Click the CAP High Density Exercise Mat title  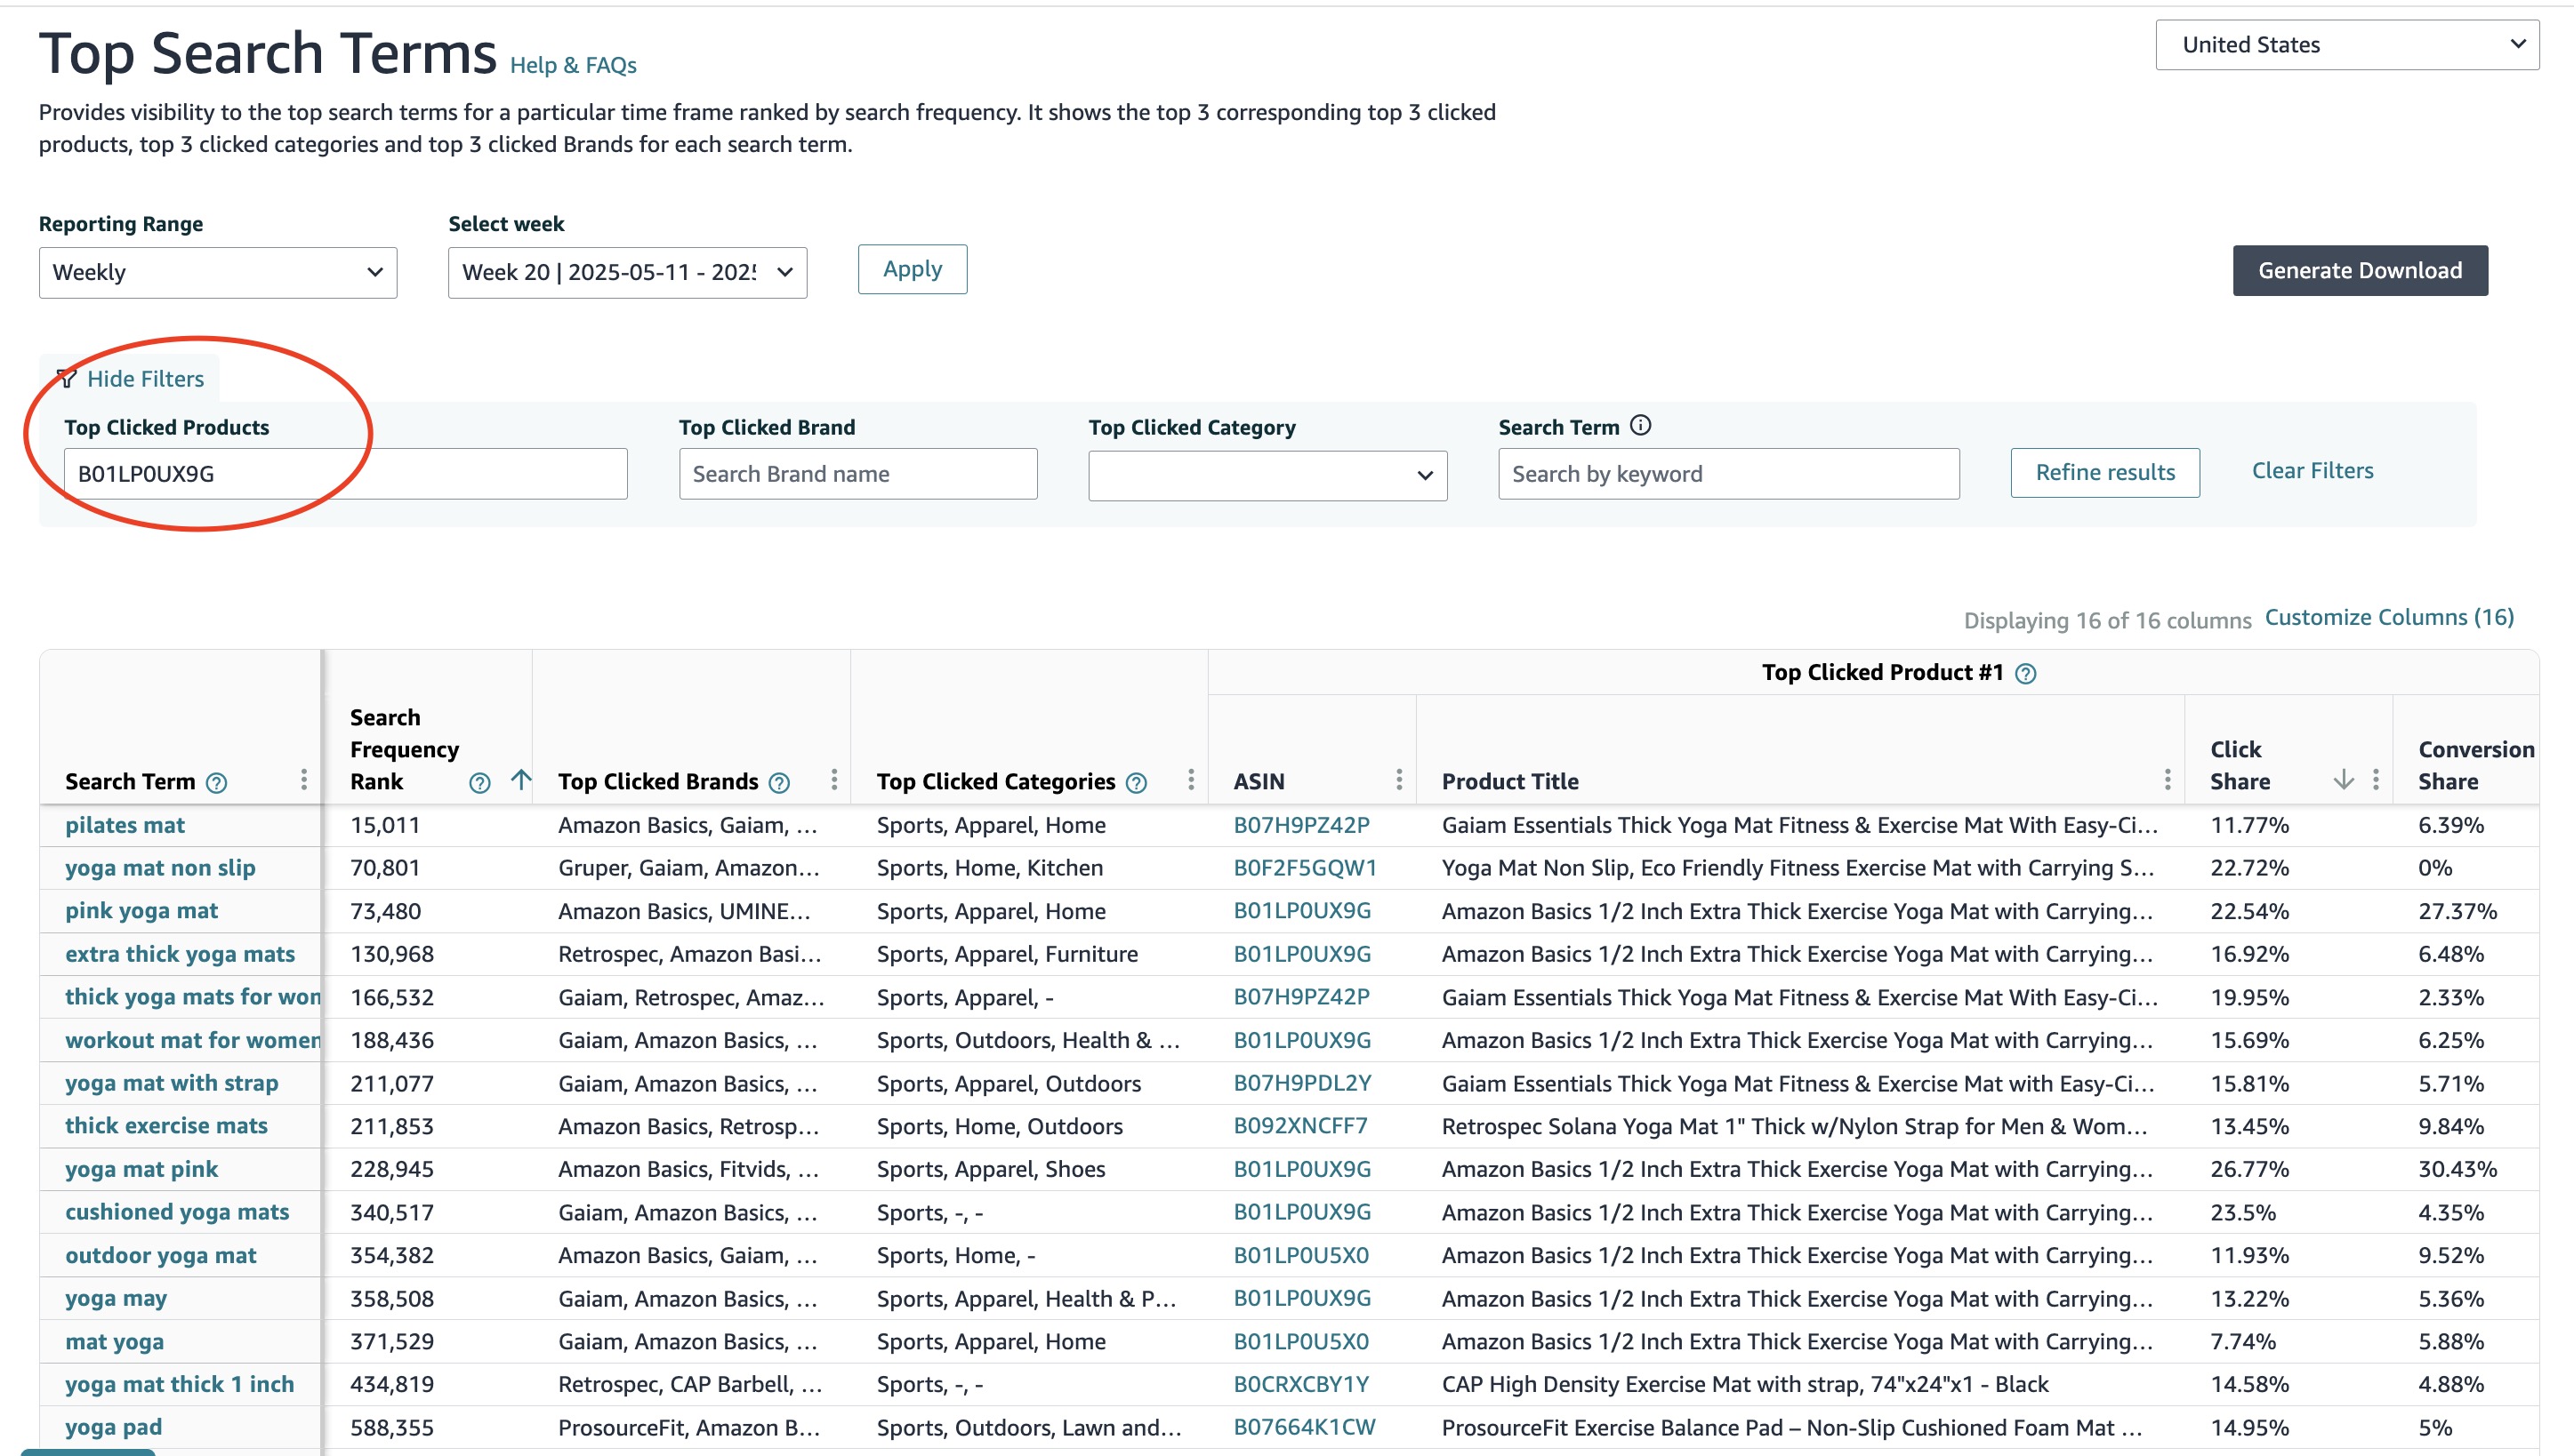point(1745,1385)
